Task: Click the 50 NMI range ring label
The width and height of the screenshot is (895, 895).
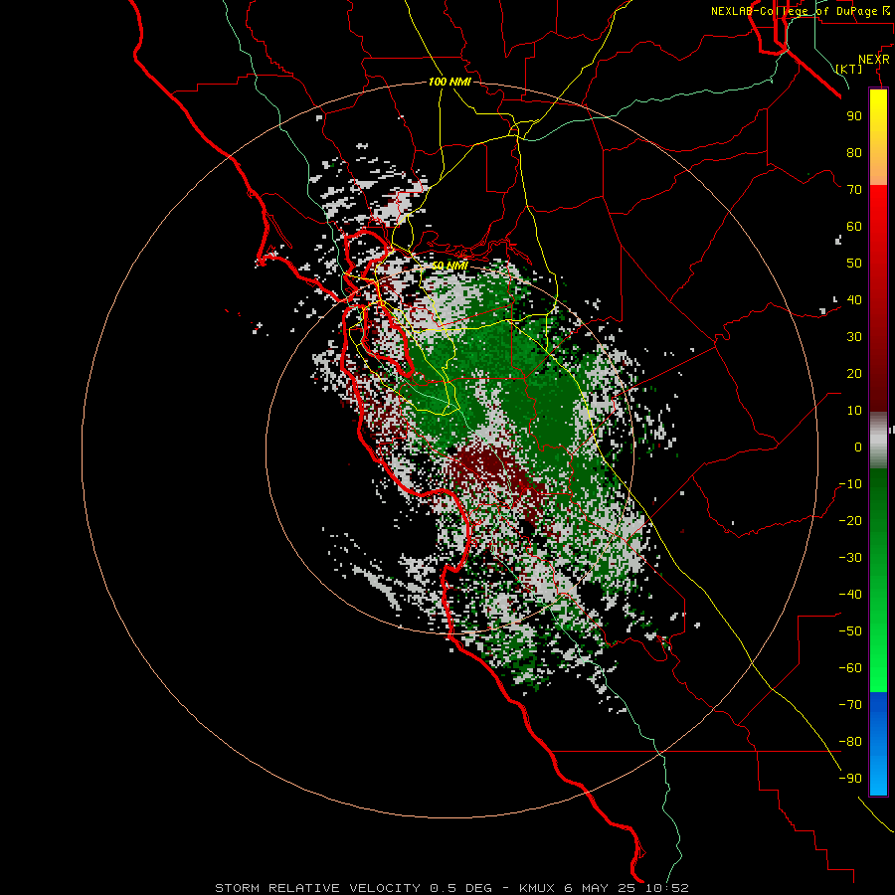Action: point(449,266)
